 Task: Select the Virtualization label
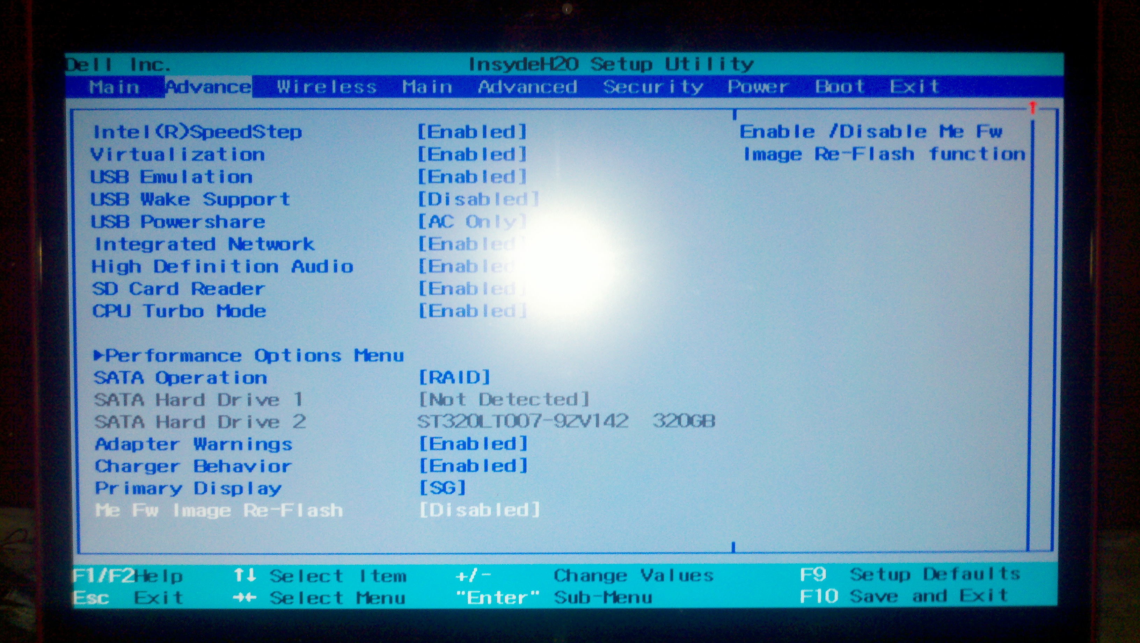click(177, 154)
